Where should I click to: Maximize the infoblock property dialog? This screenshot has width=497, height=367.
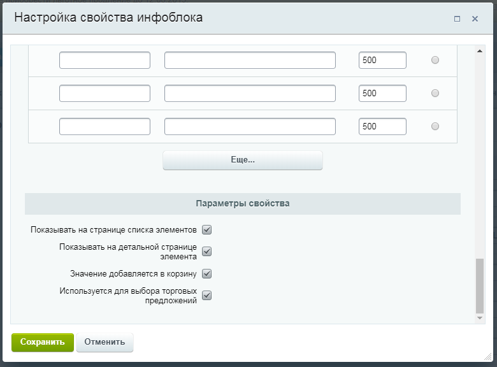pyautogui.click(x=457, y=19)
